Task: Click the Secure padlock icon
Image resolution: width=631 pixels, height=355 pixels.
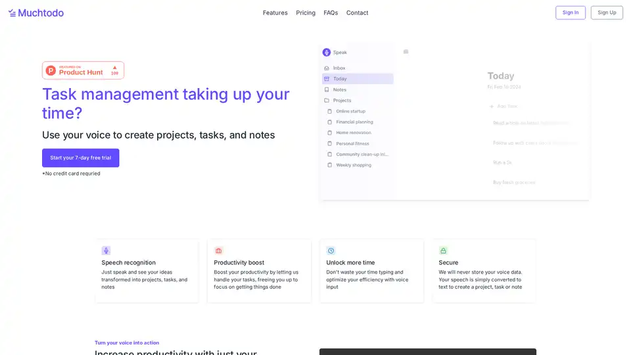Action: click(x=443, y=250)
